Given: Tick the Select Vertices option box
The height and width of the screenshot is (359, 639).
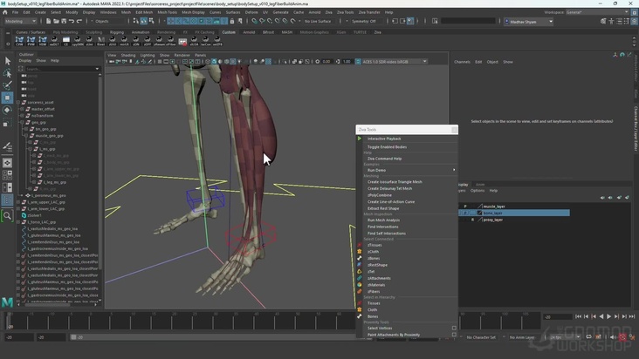Looking at the screenshot, I should 454,329.
